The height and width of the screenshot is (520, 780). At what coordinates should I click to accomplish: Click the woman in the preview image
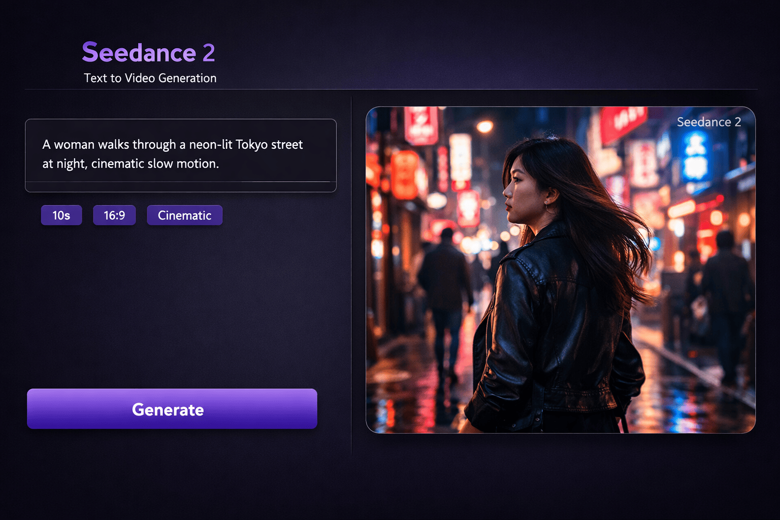[548, 279]
